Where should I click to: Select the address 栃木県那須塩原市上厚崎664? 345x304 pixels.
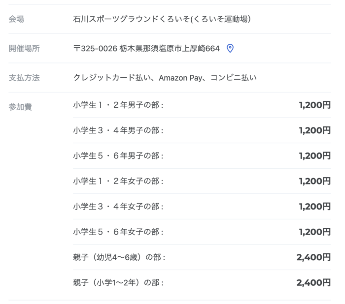(x=170, y=48)
